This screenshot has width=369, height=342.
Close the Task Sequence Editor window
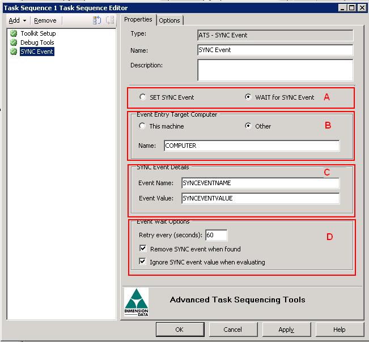coord(362,8)
